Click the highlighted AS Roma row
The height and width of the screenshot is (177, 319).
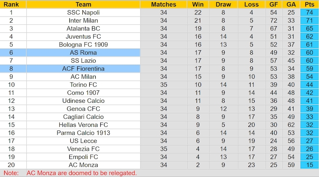pyautogui.click(x=159, y=53)
